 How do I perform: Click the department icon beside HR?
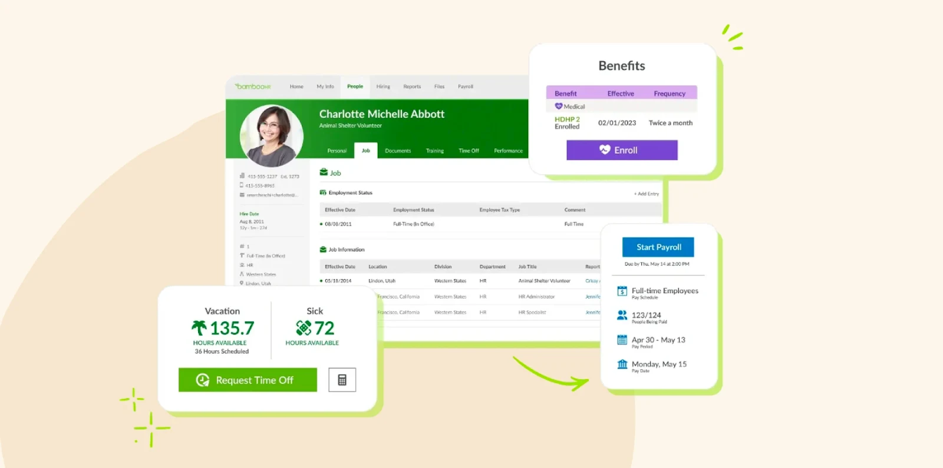click(242, 265)
